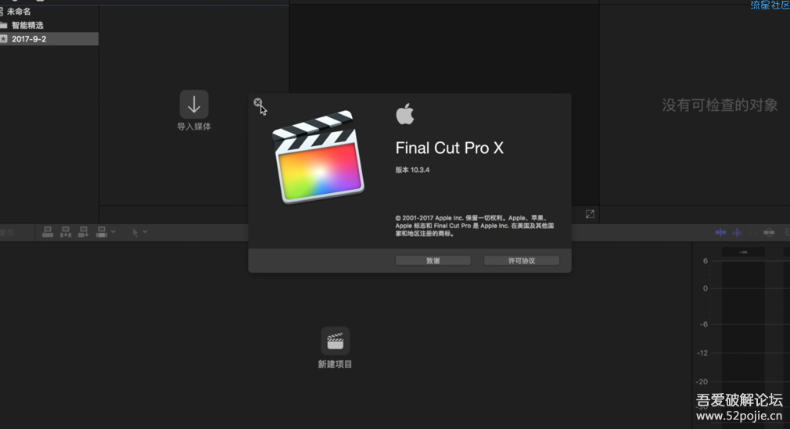Open the tools dropdown chevron beside arrow tool
The height and width of the screenshot is (429, 790).
pos(145,231)
